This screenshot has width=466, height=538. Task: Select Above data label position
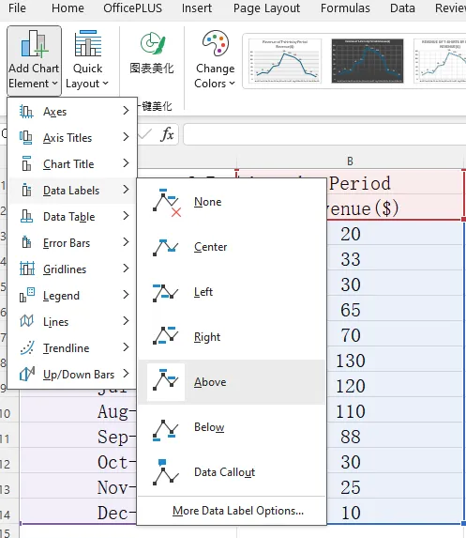coord(232,382)
